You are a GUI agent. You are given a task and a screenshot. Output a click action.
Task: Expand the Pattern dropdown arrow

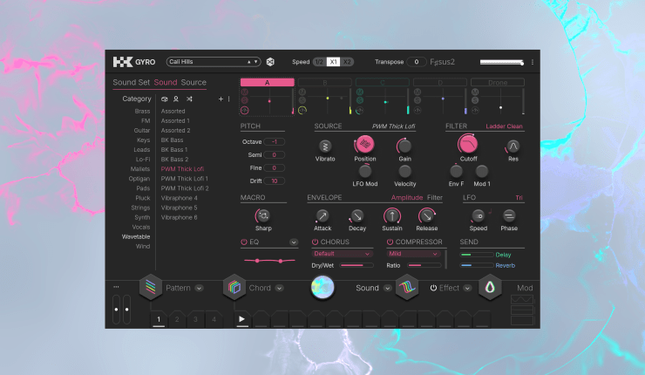coord(199,288)
